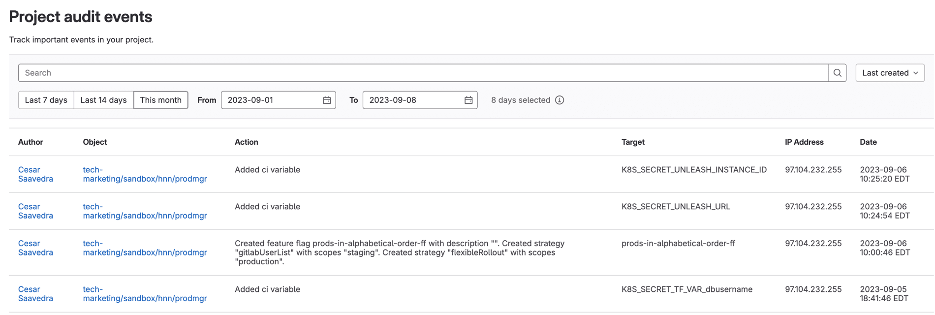This screenshot has height=315, width=935.
Task: Click target K8S_SECRET_UNLEASH_INSTANCE_ID
Action: (694, 170)
